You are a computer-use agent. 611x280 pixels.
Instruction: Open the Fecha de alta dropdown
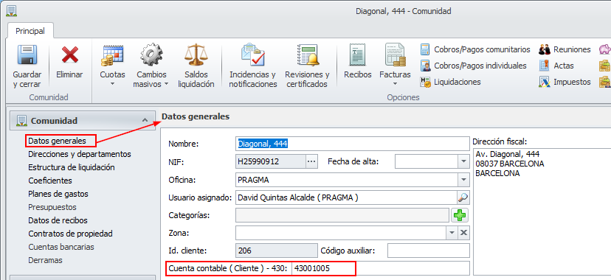click(x=463, y=161)
